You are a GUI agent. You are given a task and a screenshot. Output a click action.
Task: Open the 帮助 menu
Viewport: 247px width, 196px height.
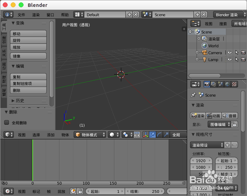(x=65, y=15)
